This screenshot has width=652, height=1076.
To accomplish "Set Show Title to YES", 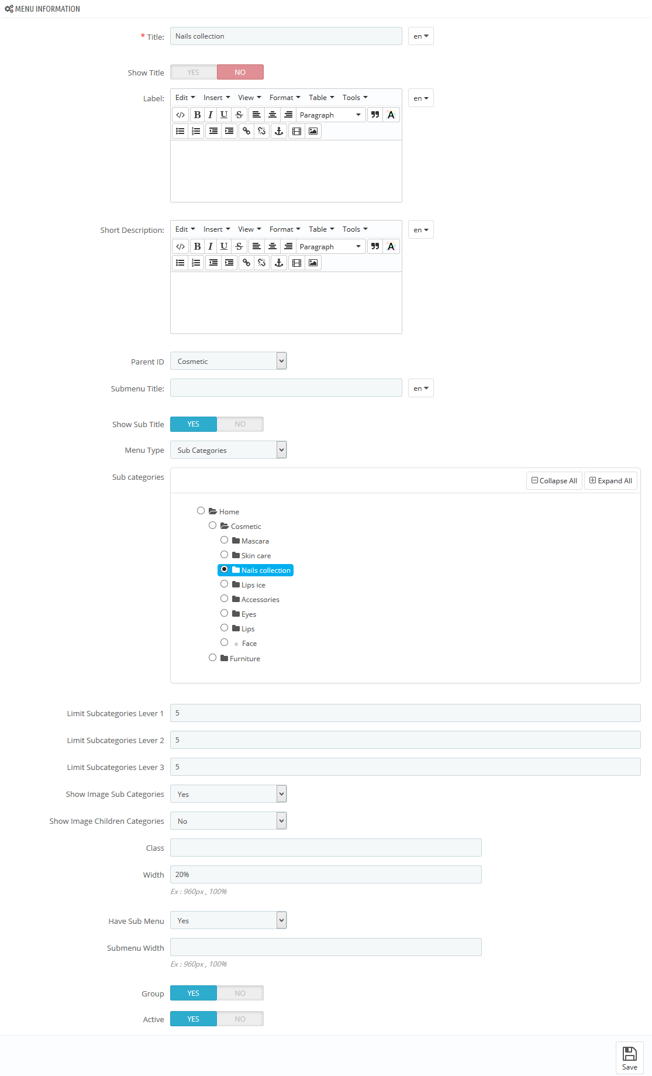I will [194, 72].
